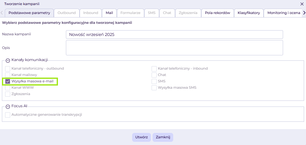
Task: Collapse the Focus AI section
Action: (x=8, y=107)
